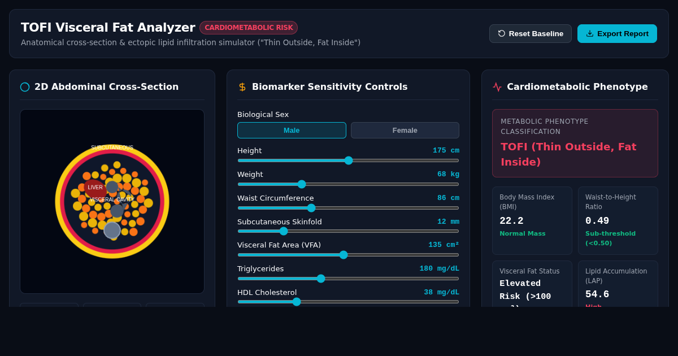The width and height of the screenshot is (678, 356).
Task: Click the 135 cm² VFA value
Action: pyautogui.click(x=444, y=245)
